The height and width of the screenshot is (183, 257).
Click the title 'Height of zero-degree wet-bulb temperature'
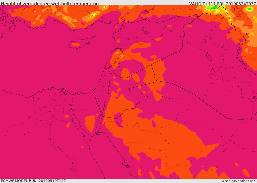point(50,4)
